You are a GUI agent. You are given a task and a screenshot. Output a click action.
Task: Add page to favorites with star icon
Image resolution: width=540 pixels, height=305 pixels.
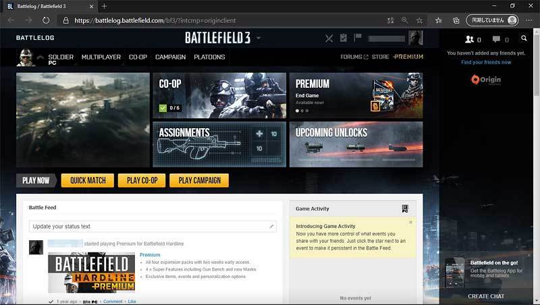tap(419, 20)
